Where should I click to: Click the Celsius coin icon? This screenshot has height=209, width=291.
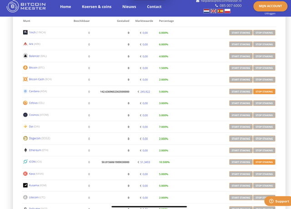coord(25,103)
